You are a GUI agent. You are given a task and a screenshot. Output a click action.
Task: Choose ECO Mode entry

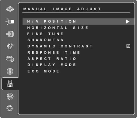pyautogui.click(x=43, y=71)
